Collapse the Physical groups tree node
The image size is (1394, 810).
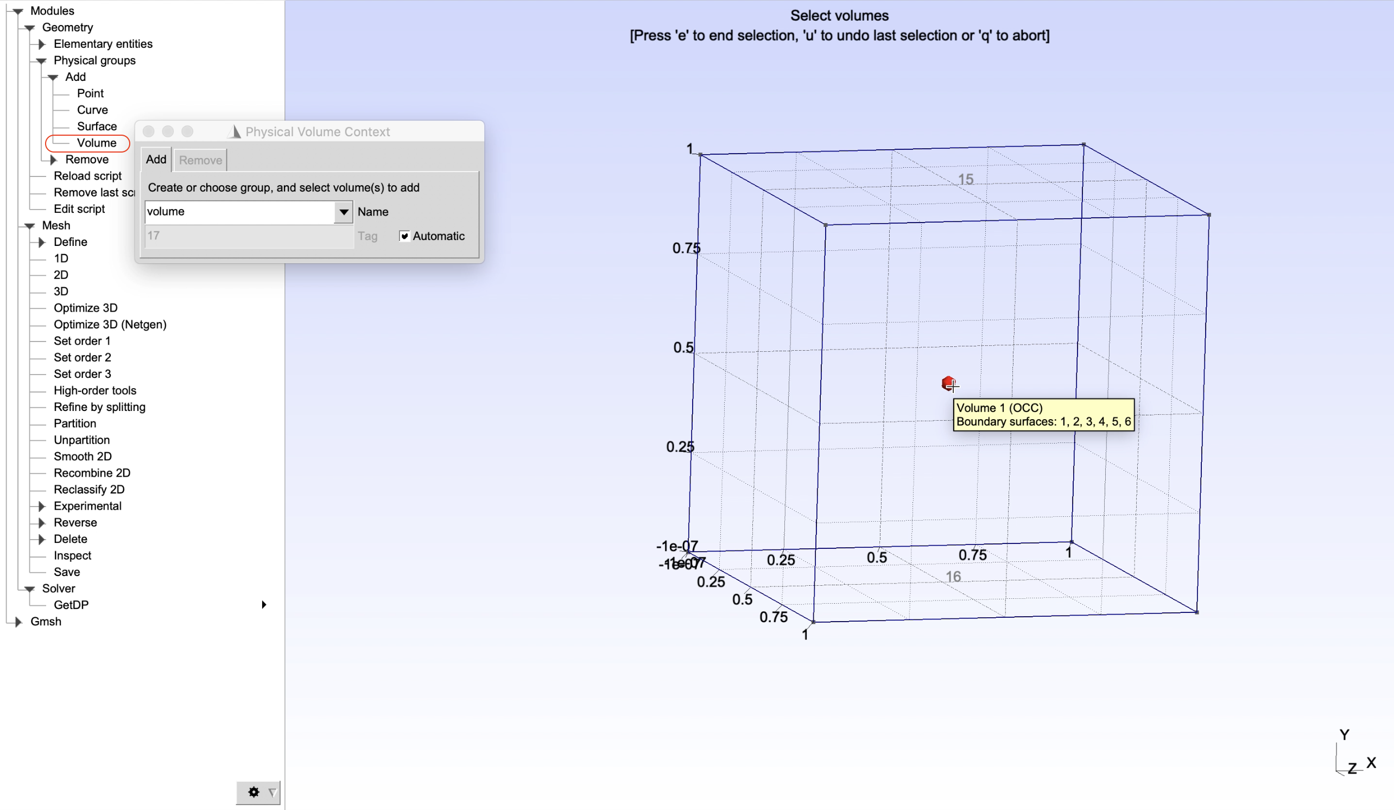pos(41,61)
